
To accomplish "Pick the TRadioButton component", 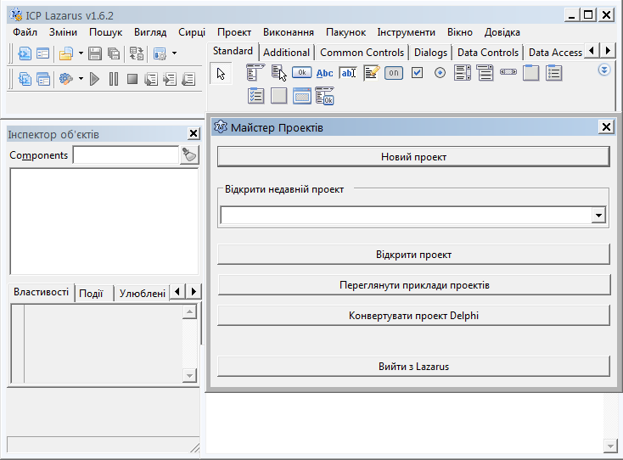I will [x=440, y=73].
